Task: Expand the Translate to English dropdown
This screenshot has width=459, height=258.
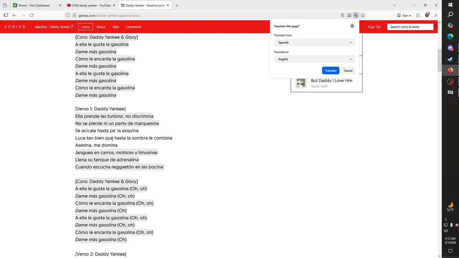Action: pos(314,59)
